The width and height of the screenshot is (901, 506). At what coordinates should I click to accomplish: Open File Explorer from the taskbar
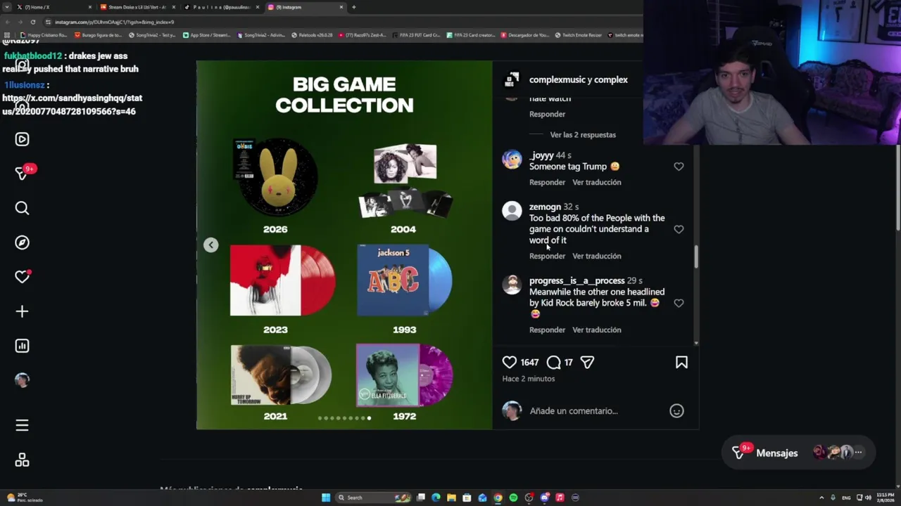[451, 498]
